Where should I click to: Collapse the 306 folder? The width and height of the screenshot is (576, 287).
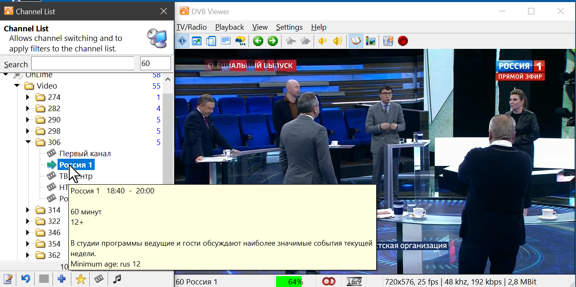coord(28,142)
